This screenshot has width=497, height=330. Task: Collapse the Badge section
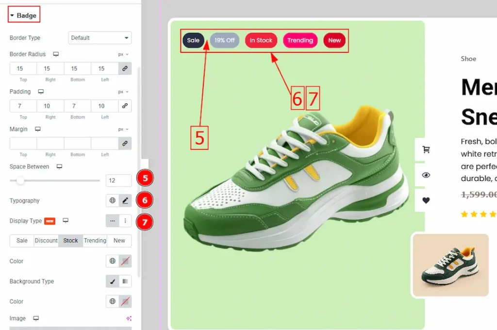(x=23, y=16)
